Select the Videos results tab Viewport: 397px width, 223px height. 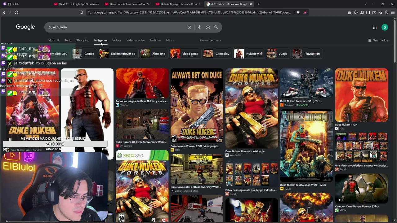coord(117,40)
